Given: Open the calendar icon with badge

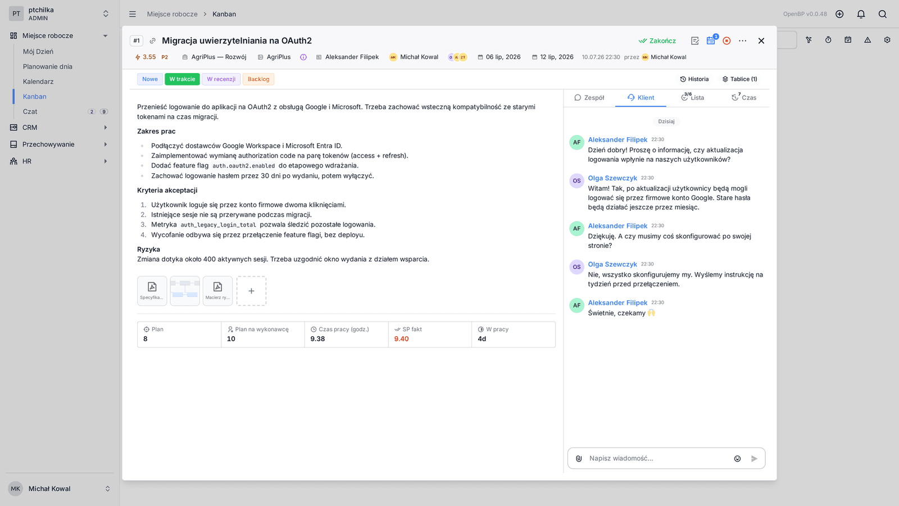Looking at the screenshot, I should [x=711, y=40].
